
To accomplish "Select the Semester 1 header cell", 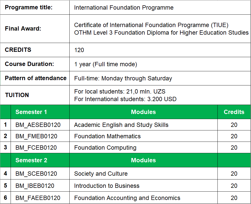I will pos(40,112).
